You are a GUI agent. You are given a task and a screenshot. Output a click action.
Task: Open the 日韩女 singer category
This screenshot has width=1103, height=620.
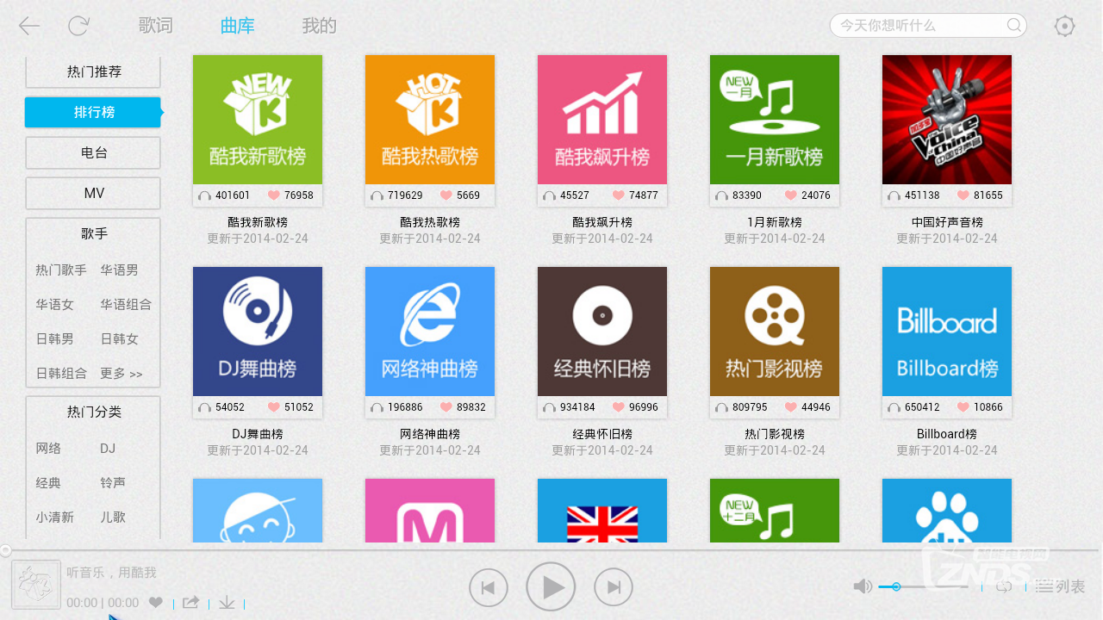click(x=119, y=339)
